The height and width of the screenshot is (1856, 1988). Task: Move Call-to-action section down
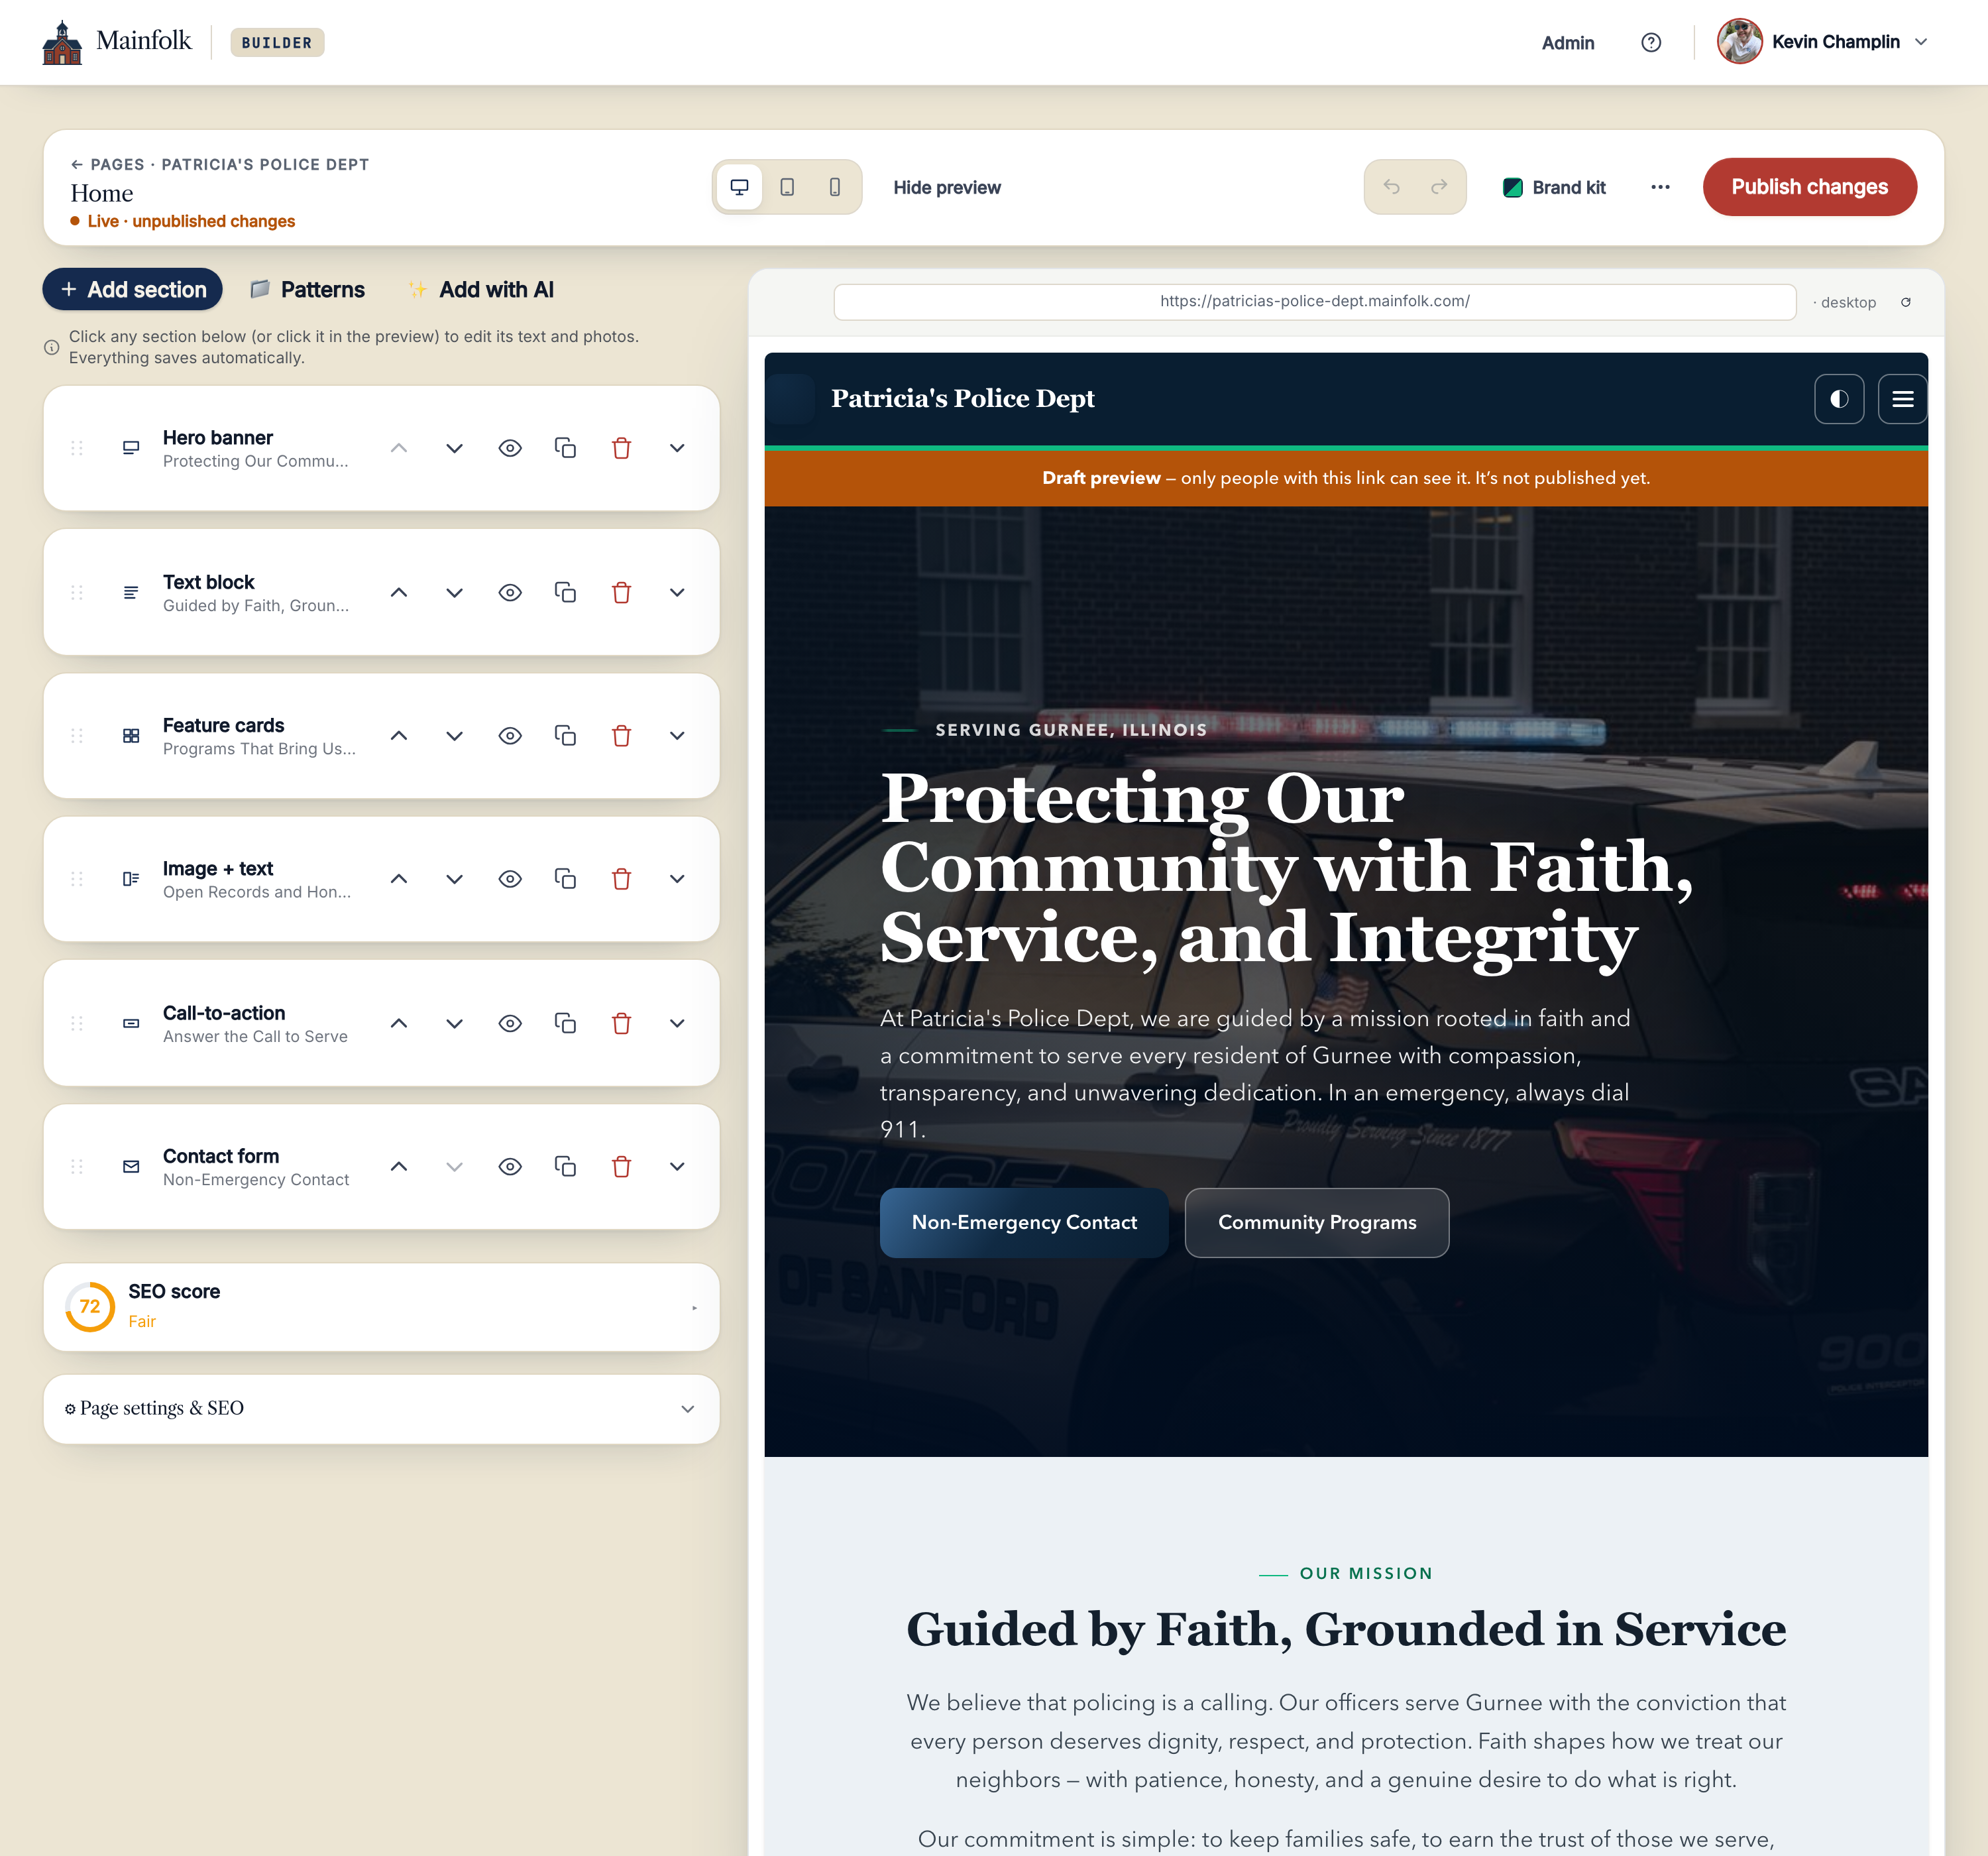454,1023
